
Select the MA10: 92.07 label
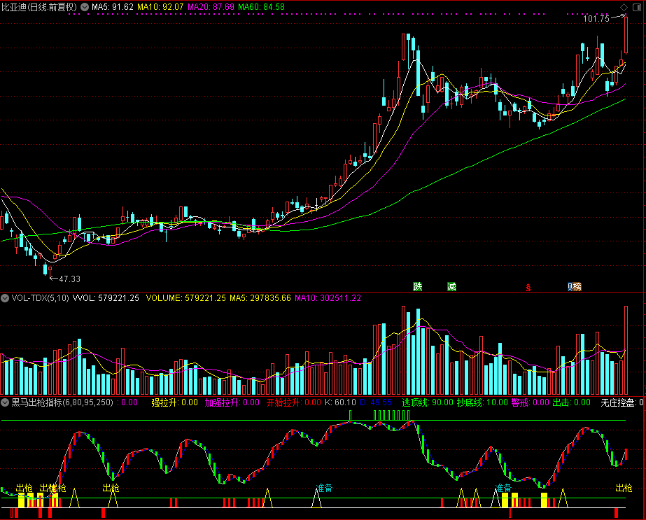tap(160, 7)
